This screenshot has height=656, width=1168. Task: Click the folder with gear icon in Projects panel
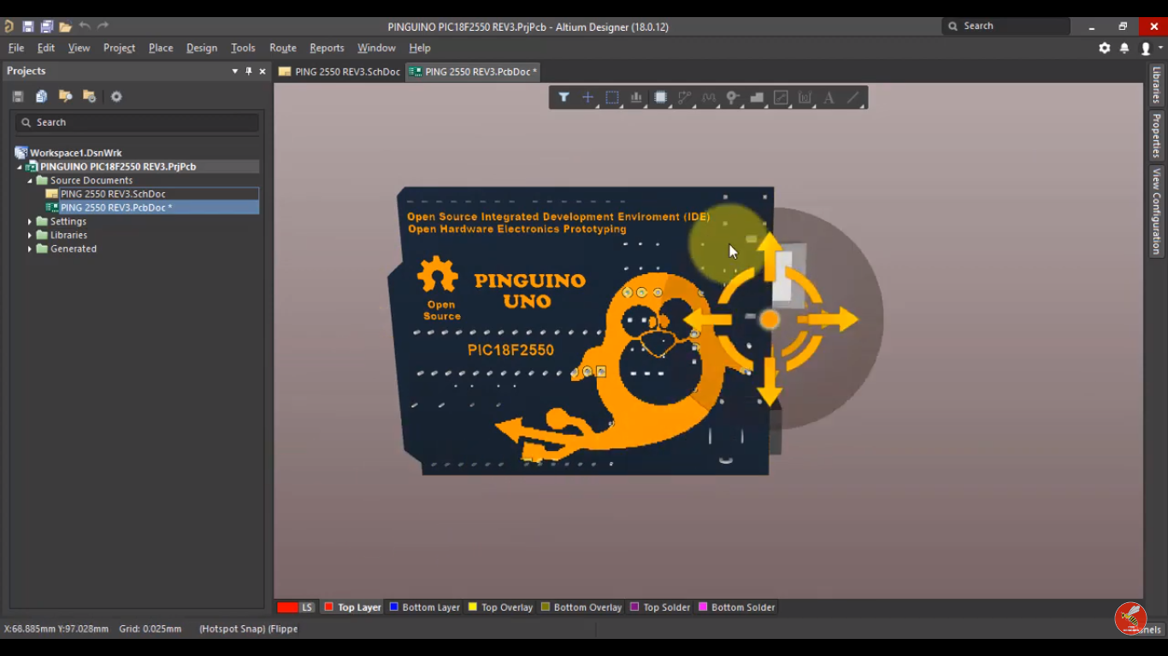coord(89,97)
